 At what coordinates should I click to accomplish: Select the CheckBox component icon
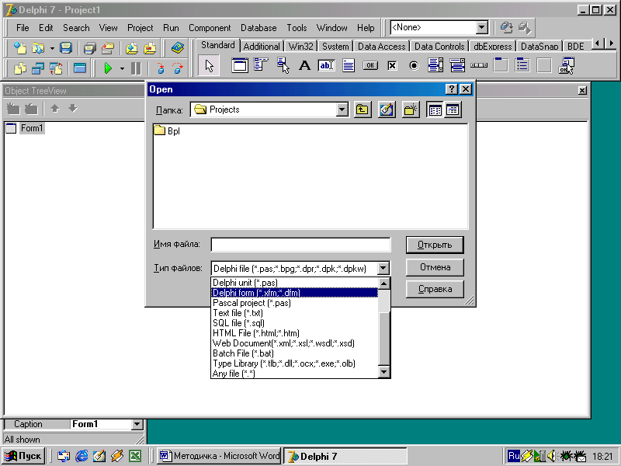point(392,65)
